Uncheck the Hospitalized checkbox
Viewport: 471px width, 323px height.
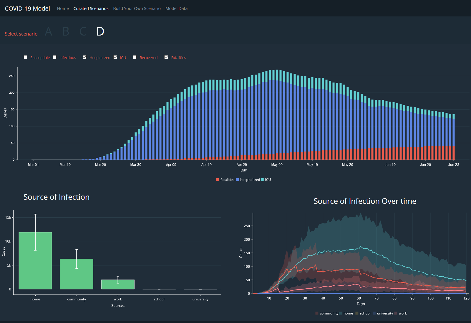(x=85, y=57)
